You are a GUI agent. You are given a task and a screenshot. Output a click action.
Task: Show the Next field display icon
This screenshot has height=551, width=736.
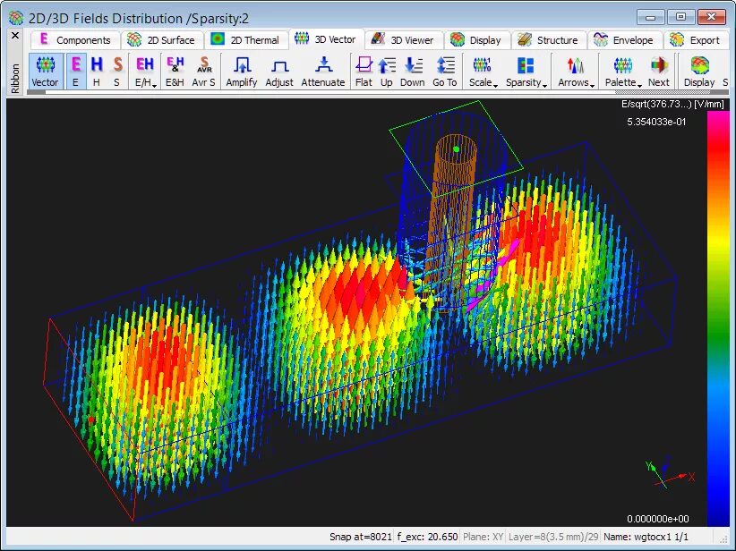(x=659, y=72)
